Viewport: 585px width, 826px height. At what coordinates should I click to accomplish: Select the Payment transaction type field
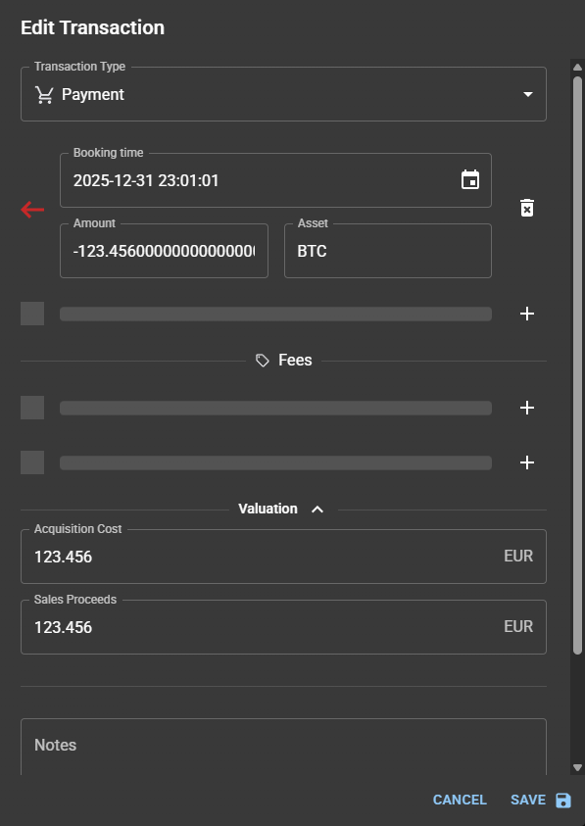283,94
